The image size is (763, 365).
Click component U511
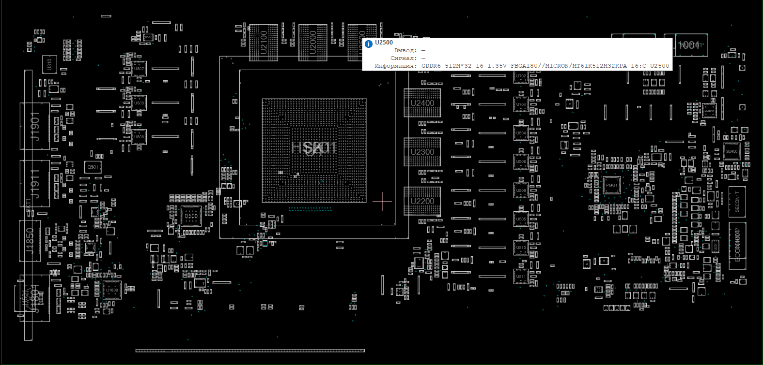[521, 277]
